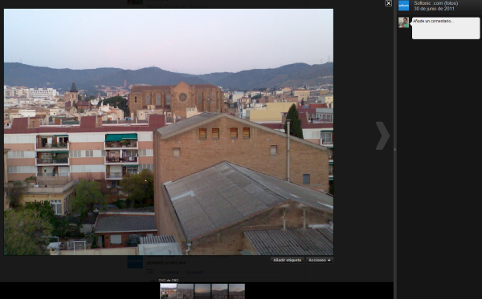The image size is (482, 299).
Task: Click the Compartir link below the photo
Action: [194, 272]
